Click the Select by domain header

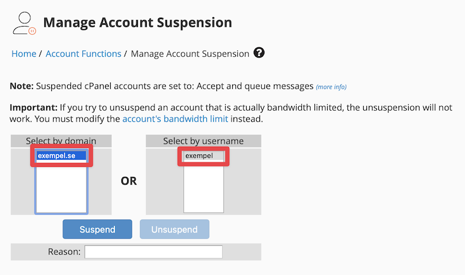point(61,141)
